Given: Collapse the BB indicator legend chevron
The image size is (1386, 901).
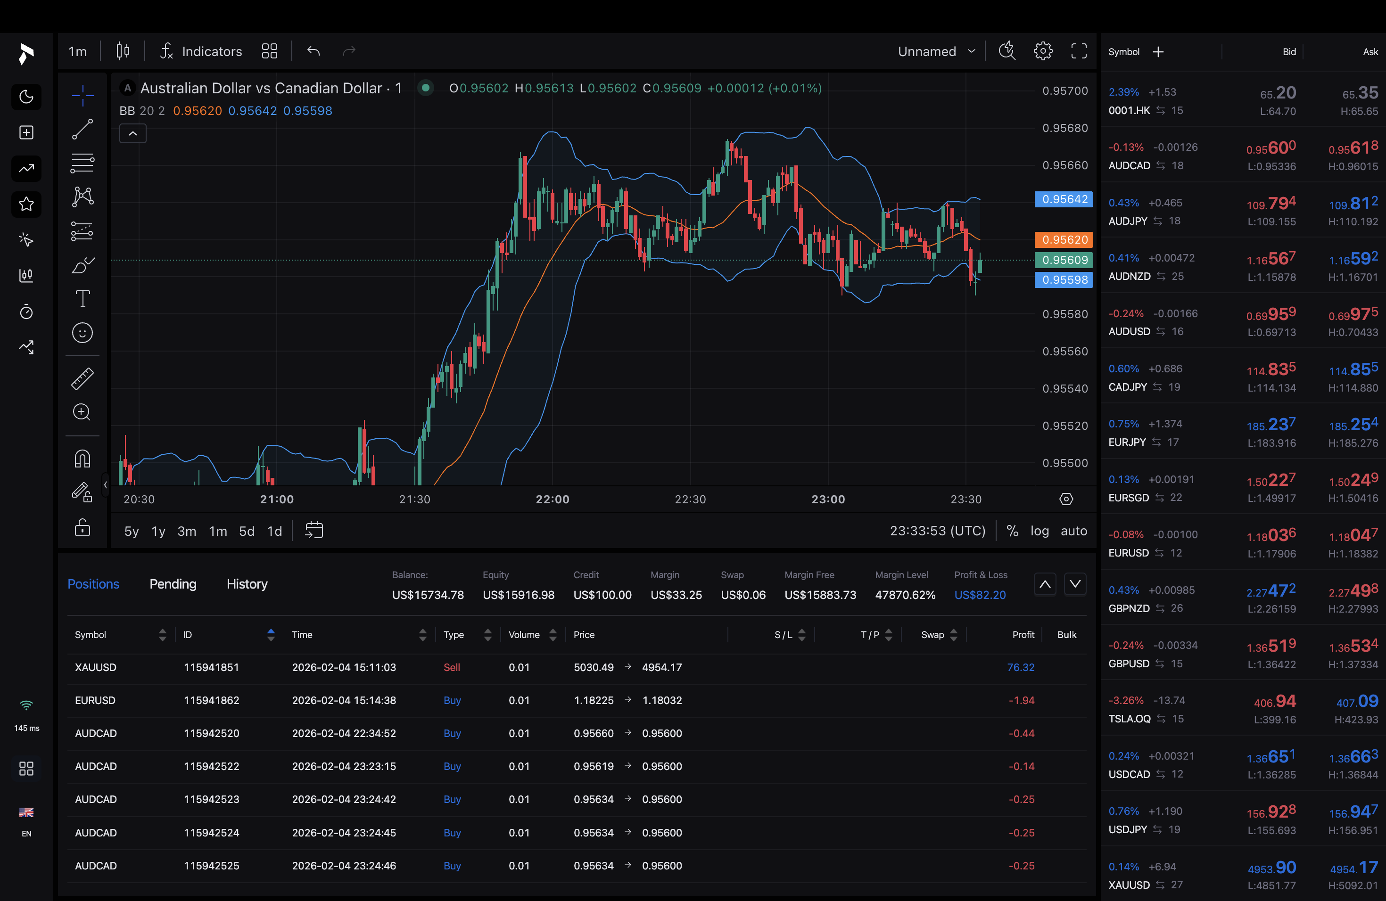Looking at the screenshot, I should click(133, 134).
